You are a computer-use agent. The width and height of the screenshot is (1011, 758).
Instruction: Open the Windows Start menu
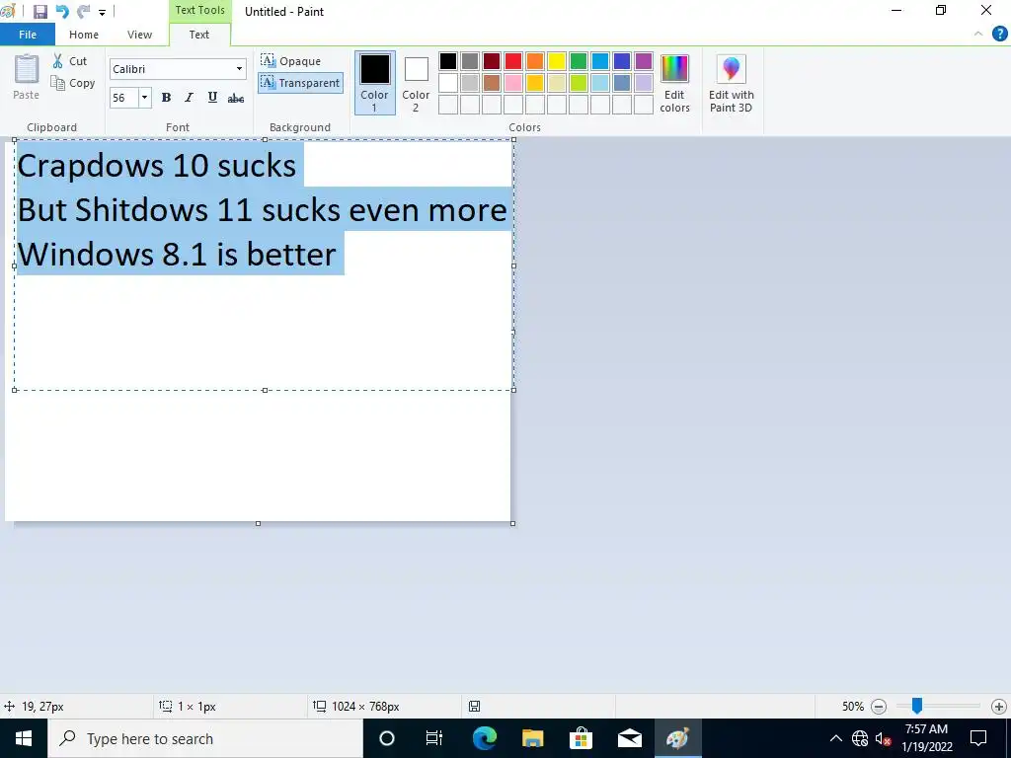[x=24, y=738]
